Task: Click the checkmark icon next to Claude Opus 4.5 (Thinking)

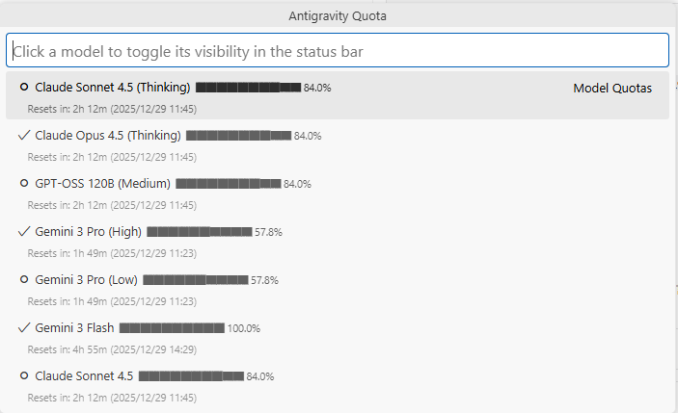Action: point(24,136)
